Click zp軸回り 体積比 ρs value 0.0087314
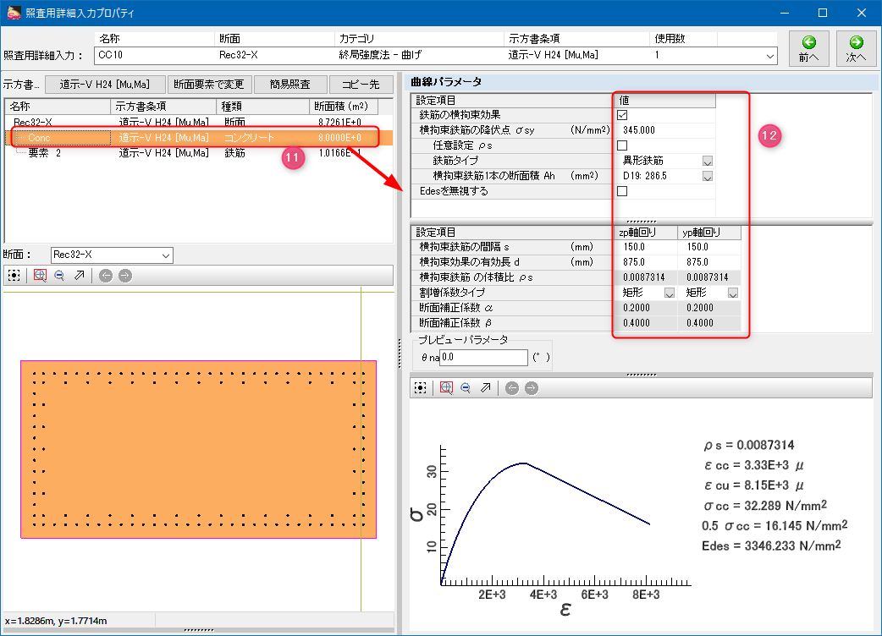Screen dimensions: 882x636 click(645, 277)
